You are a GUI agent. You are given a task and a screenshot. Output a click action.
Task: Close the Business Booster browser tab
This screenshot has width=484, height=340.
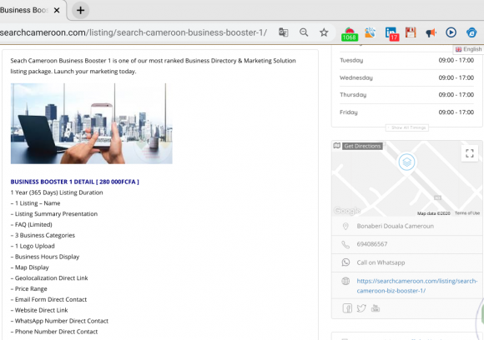(x=57, y=10)
